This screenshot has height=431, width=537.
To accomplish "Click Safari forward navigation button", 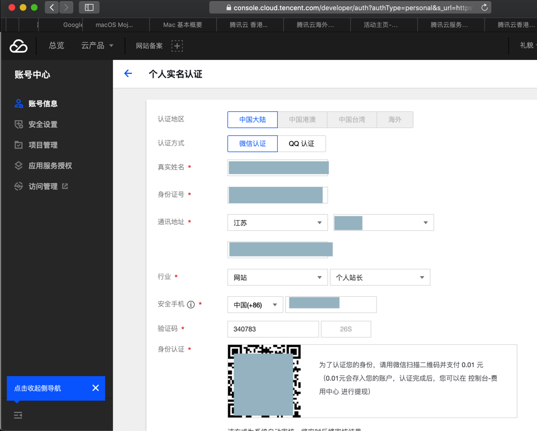I will [x=66, y=7].
